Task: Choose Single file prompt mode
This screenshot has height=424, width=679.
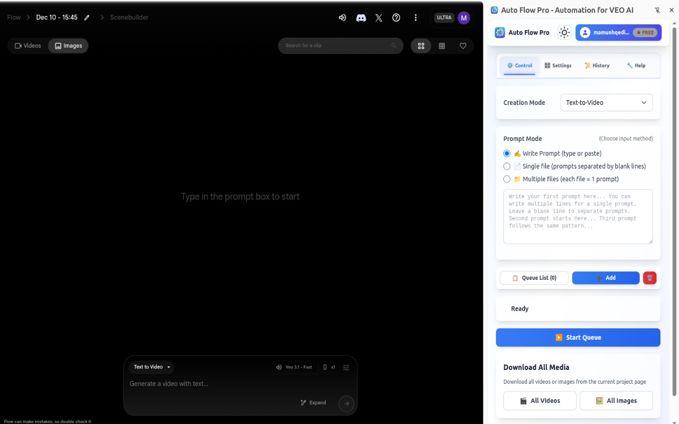Action: [507, 166]
